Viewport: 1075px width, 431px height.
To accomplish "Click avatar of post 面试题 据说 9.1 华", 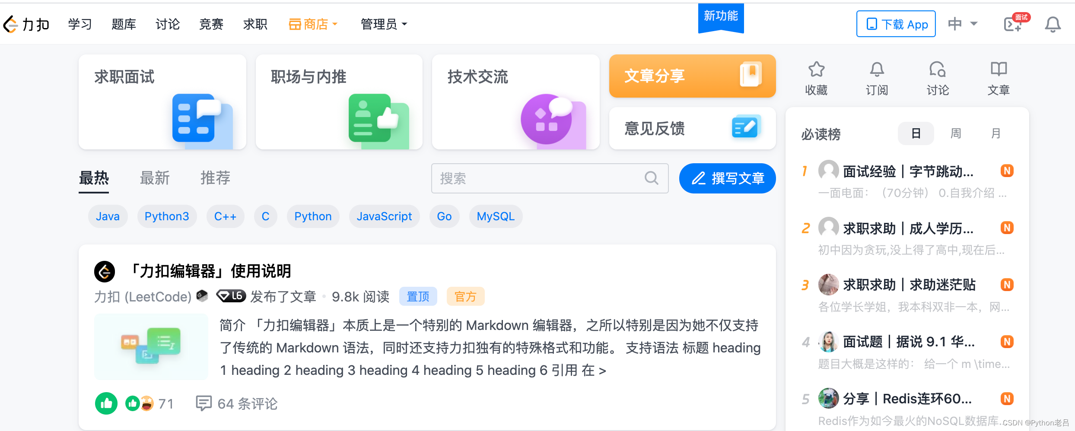I will click(x=828, y=342).
